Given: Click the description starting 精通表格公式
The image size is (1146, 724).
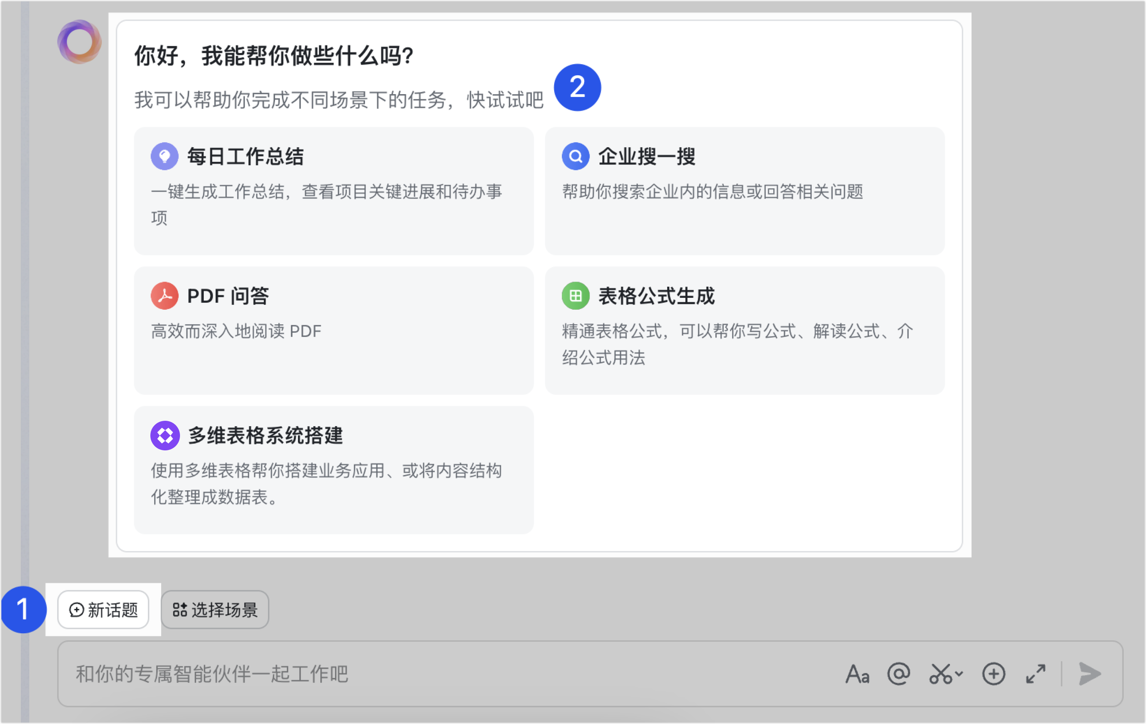Looking at the screenshot, I should (738, 344).
